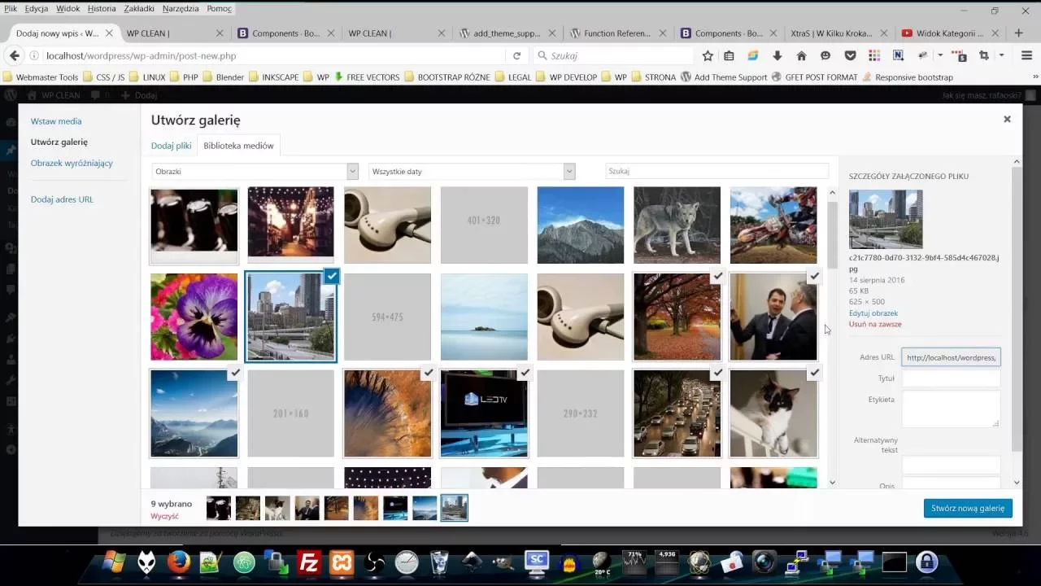This screenshot has height=586, width=1041.
Task: Click the chat smiley toolbar icon
Action: pyautogui.click(x=825, y=55)
